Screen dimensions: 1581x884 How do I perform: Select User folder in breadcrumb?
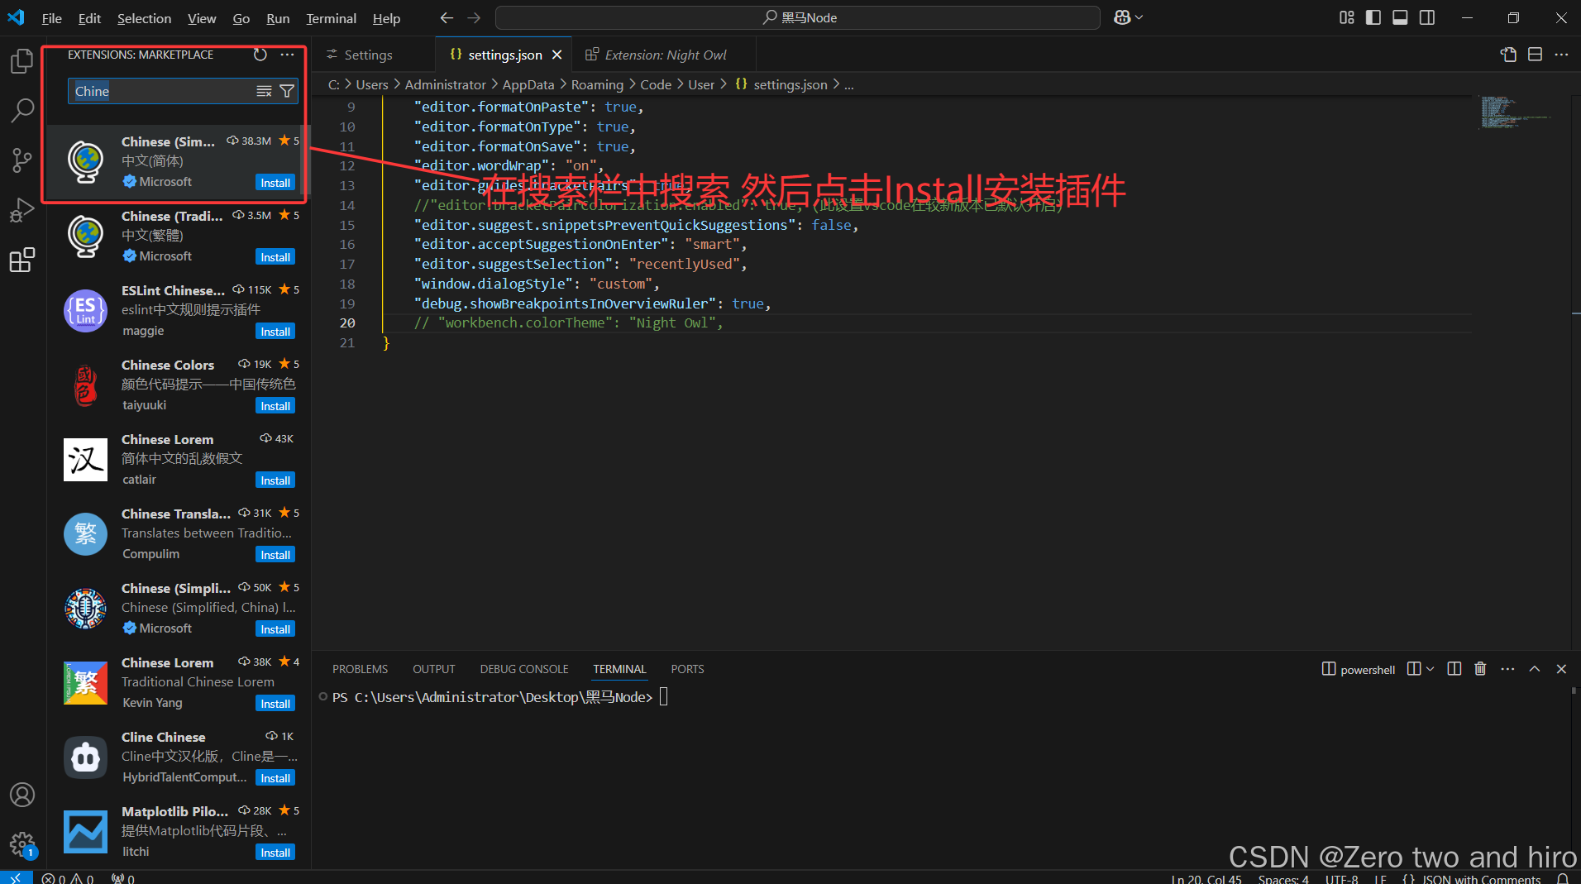pyautogui.click(x=701, y=84)
